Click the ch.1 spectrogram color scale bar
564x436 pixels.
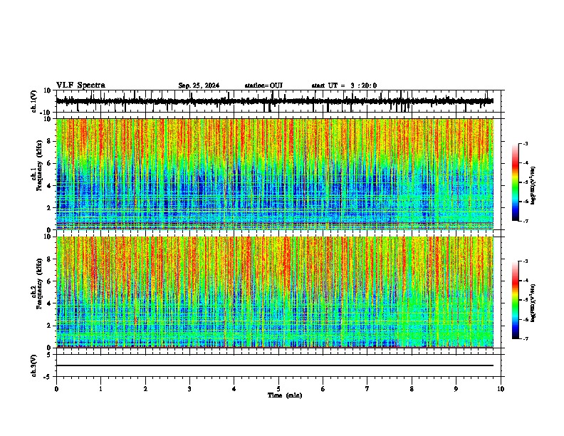[x=515, y=182]
